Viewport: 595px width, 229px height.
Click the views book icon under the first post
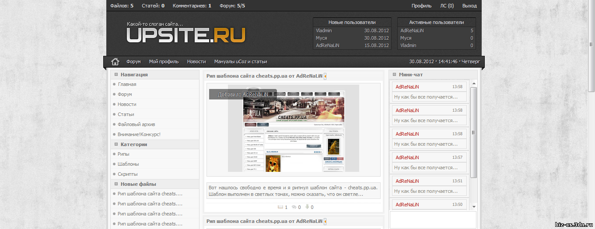[280, 207]
